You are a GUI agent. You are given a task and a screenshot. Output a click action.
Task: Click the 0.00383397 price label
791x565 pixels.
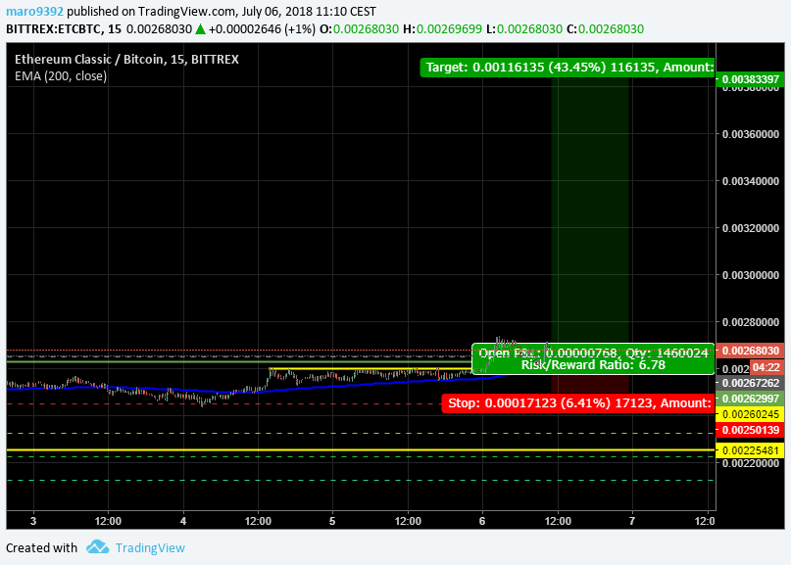[x=750, y=79]
